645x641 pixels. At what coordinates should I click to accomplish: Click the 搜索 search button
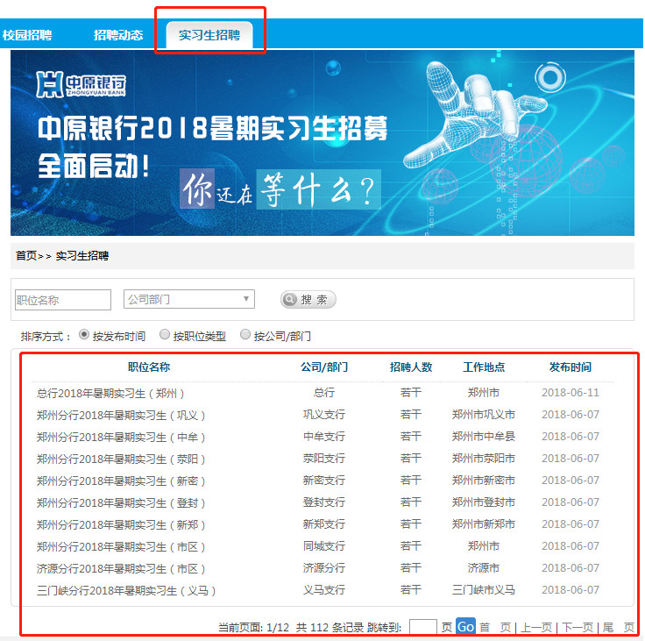pos(308,300)
